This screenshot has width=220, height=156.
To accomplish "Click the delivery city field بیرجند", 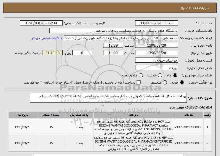I will pos(157,68).
